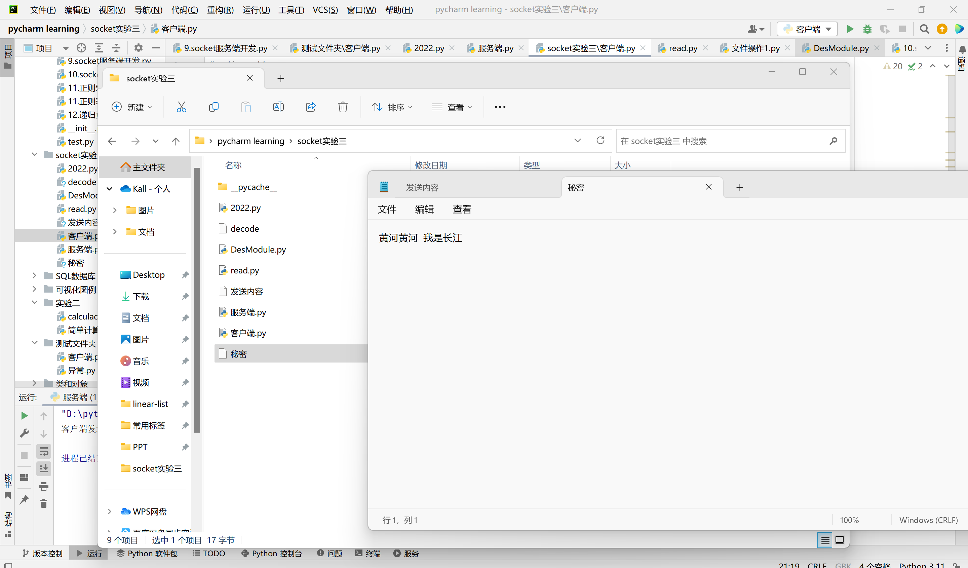Open the 重构 menu in PyCharm
This screenshot has width=968, height=568.
[x=220, y=10]
